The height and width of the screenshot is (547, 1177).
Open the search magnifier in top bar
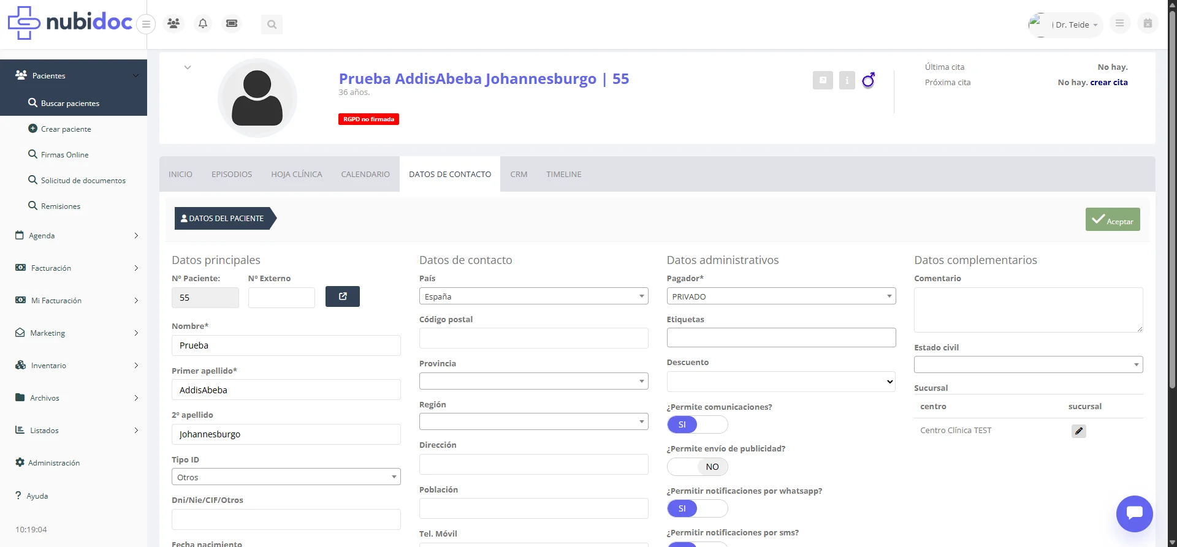tap(272, 25)
